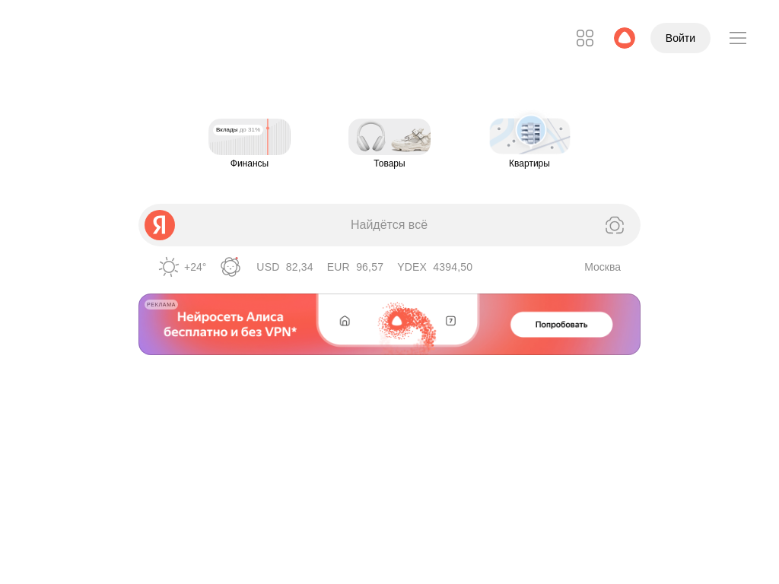Change the Москва location
Screen dimensions: 779x584
point(603,267)
